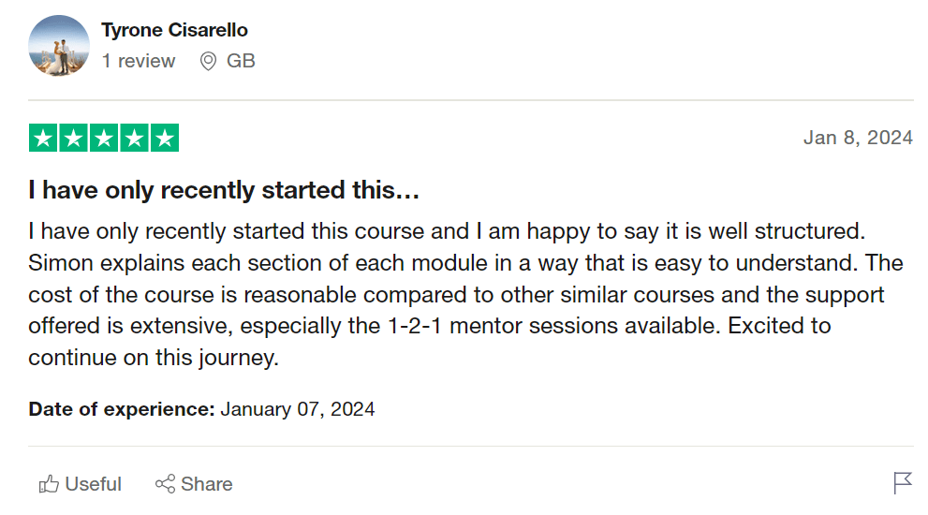Click the location pin icon
Viewport: 928px width, 515px height.
pyautogui.click(x=209, y=62)
